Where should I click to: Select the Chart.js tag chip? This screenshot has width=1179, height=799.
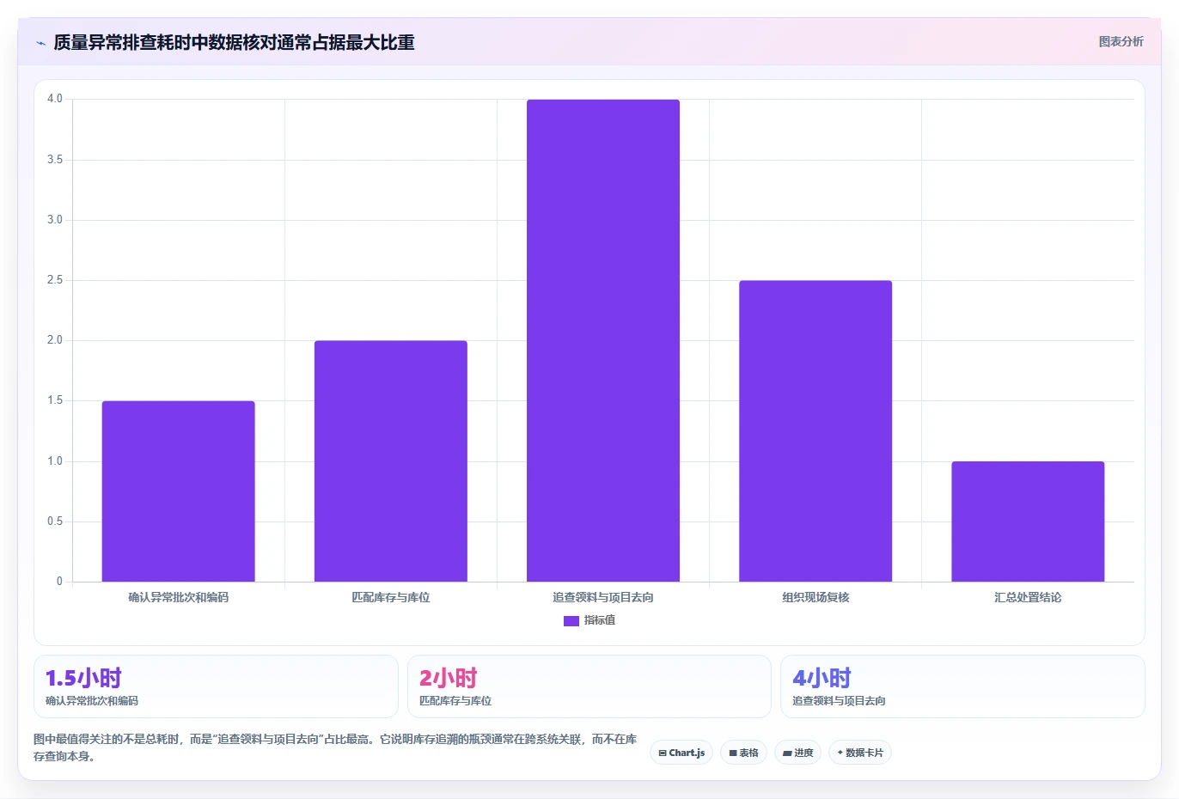[x=681, y=753]
